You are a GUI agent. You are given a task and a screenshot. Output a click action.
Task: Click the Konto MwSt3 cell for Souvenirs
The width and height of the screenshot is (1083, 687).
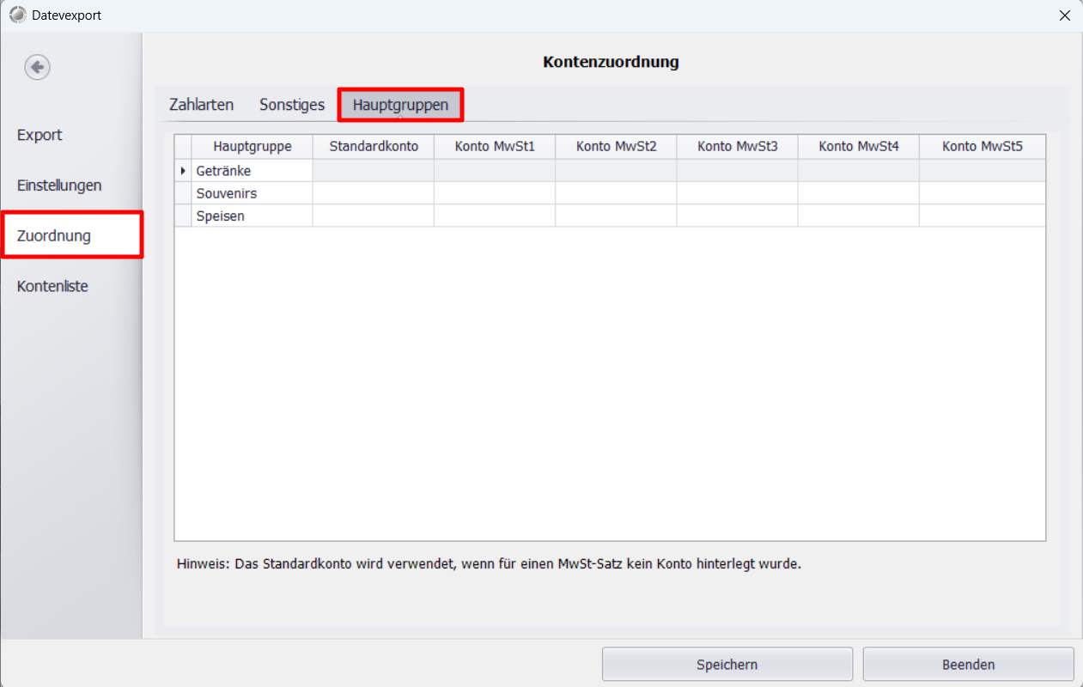(737, 193)
